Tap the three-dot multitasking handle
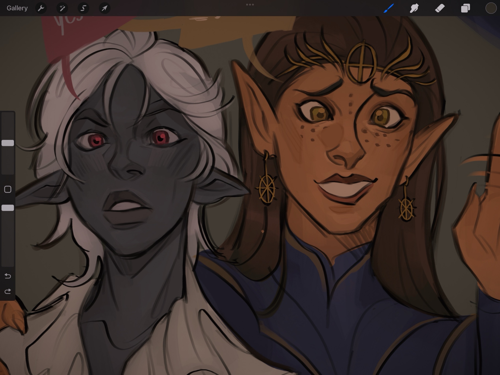 250,5
